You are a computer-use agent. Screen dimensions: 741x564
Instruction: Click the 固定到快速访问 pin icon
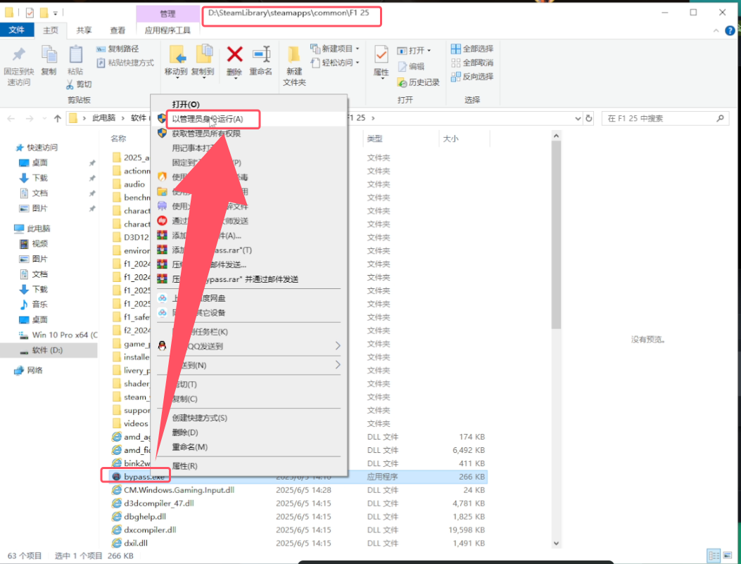click(x=18, y=55)
